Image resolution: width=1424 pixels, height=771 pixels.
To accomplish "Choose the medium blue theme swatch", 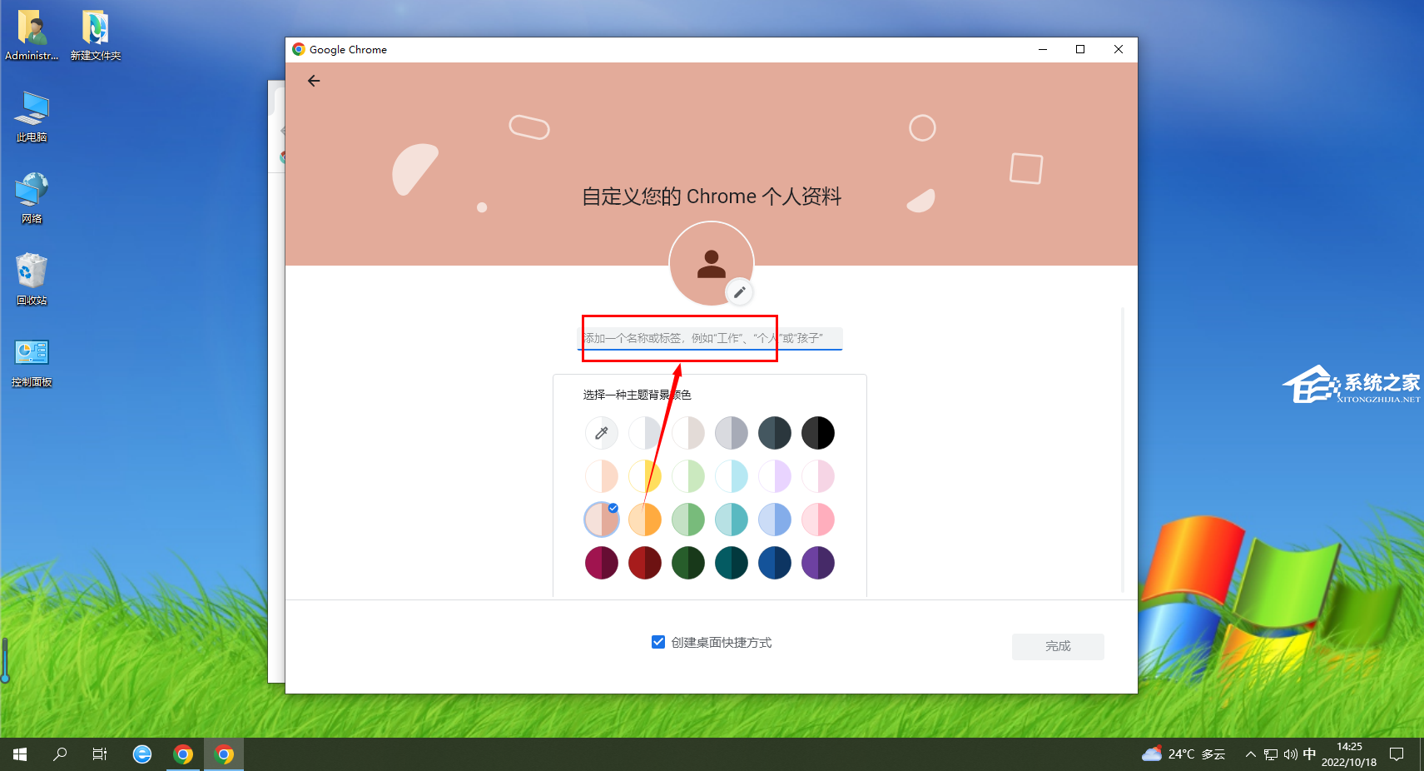I will (x=775, y=520).
